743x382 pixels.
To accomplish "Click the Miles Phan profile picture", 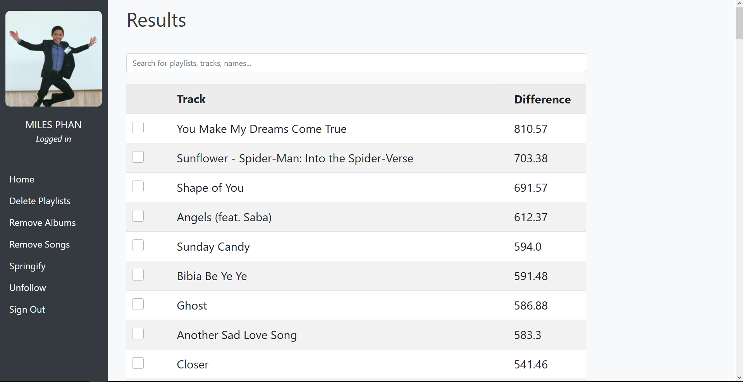I will pyautogui.click(x=54, y=59).
